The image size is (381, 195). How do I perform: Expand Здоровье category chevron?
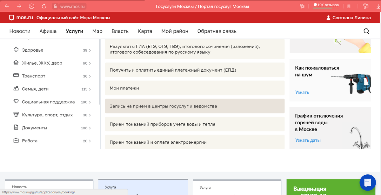(x=90, y=50)
